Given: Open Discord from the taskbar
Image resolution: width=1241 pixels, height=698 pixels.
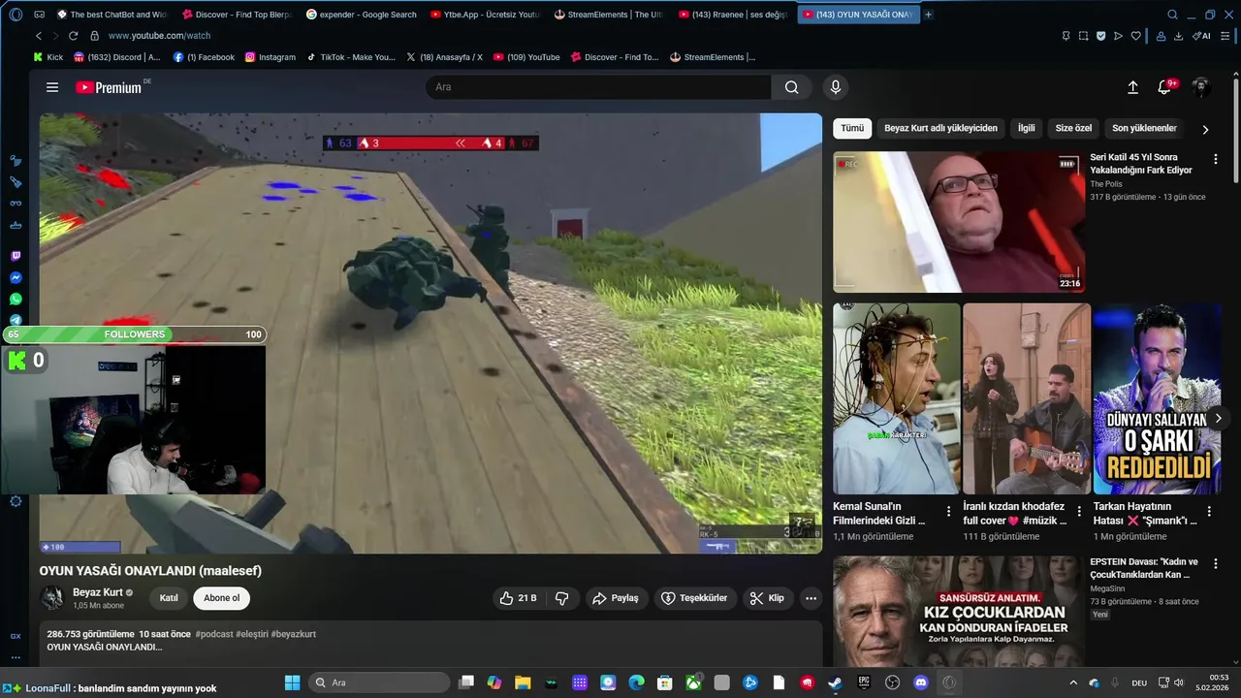Looking at the screenshot, I should pyautogui.click(x=921, y=682).
